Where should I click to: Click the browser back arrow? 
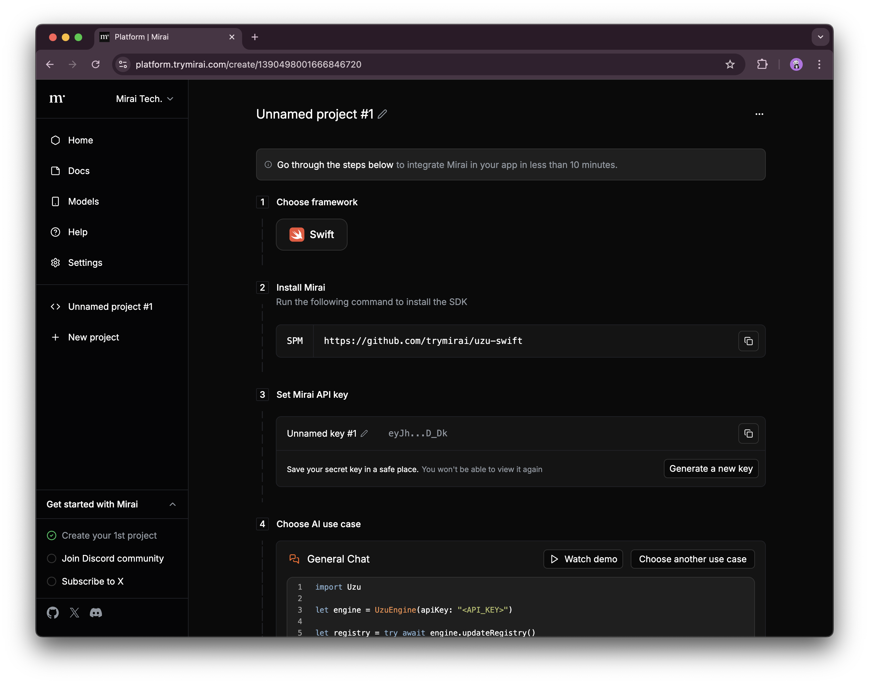click(50, 64)
